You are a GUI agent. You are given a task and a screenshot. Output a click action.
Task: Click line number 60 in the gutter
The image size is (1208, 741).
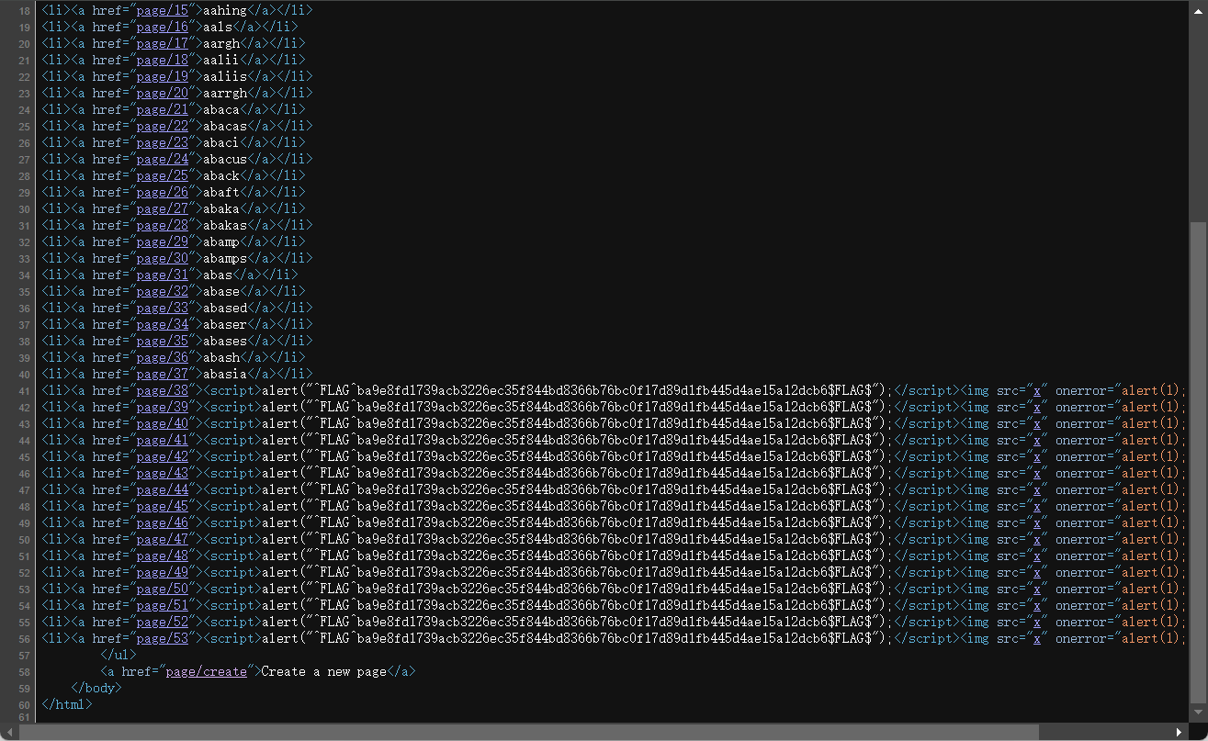coord(24,705)
